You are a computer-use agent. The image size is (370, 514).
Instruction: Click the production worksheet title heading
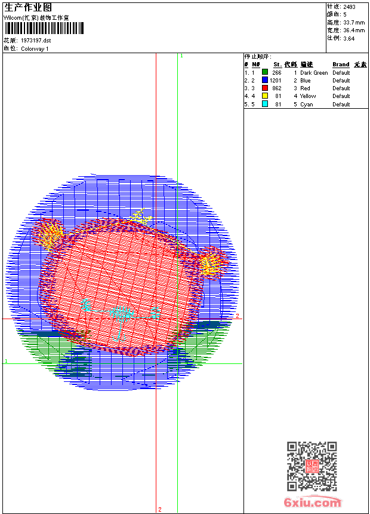[x=28, y=8]
